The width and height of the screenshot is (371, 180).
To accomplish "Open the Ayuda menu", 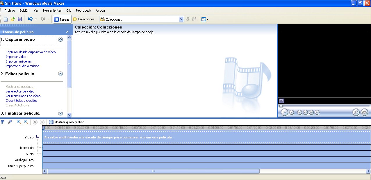I will tap(100, 10).
